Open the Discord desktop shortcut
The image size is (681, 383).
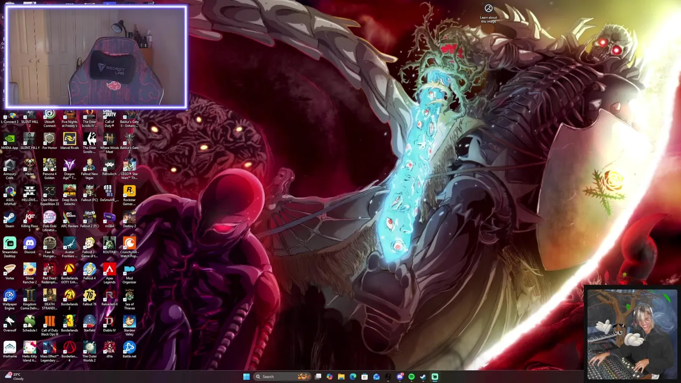click(29, 246)
